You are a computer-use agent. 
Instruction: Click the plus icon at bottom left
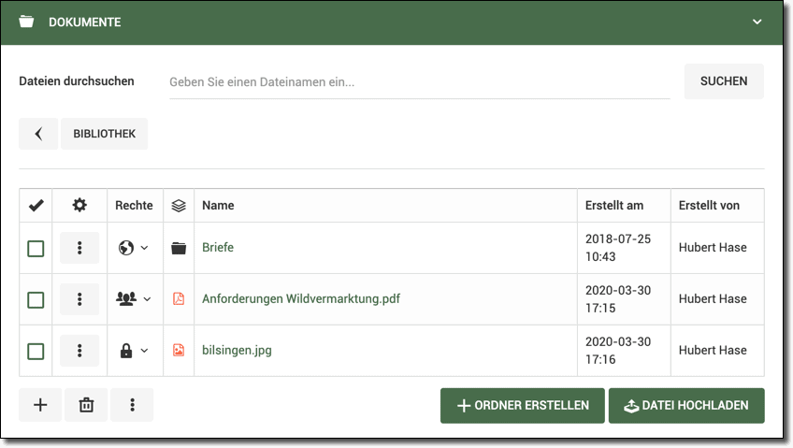[x=40, y=405]
